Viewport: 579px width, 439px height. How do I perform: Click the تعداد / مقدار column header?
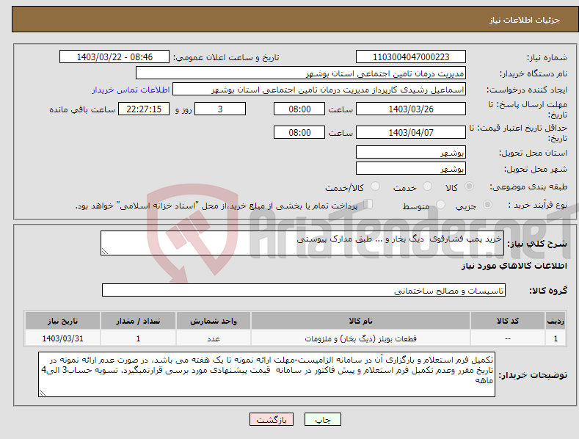(138, 321)
